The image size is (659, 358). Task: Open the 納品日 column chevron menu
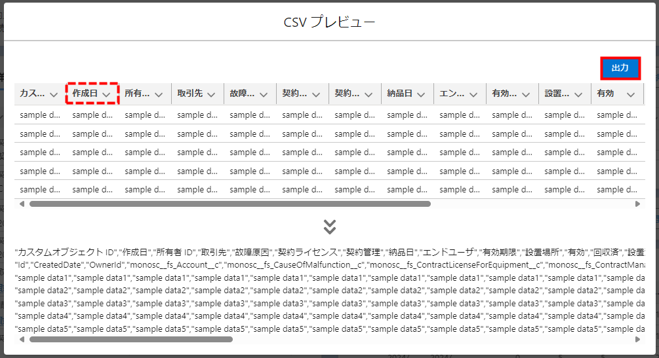point(421,94)
